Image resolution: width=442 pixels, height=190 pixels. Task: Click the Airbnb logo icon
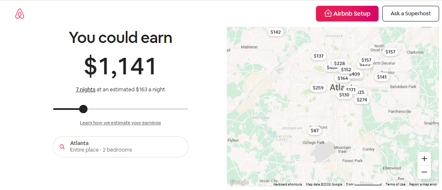click(x=20, y=14)
